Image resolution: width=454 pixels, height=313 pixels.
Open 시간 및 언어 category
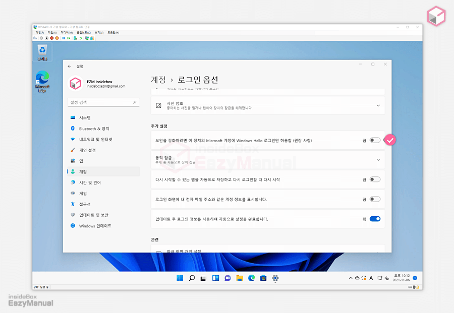pos(103,182)
